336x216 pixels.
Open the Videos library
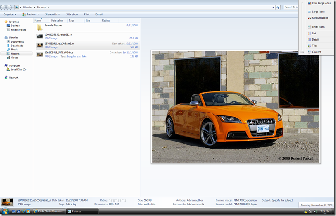coord(12,58)
